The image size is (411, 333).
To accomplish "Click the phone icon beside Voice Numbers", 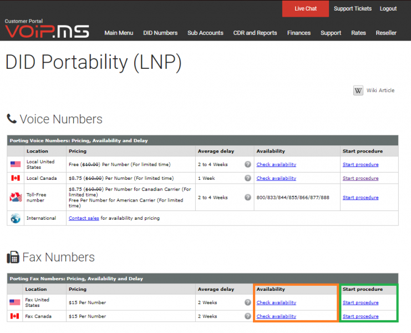I will coord(12,119).
